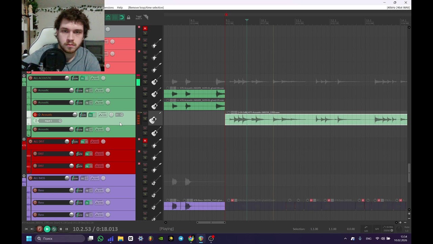Click '[Remove loop/time selection]' undo status in menu bar

pyautogui.click(x=146, y=7)
